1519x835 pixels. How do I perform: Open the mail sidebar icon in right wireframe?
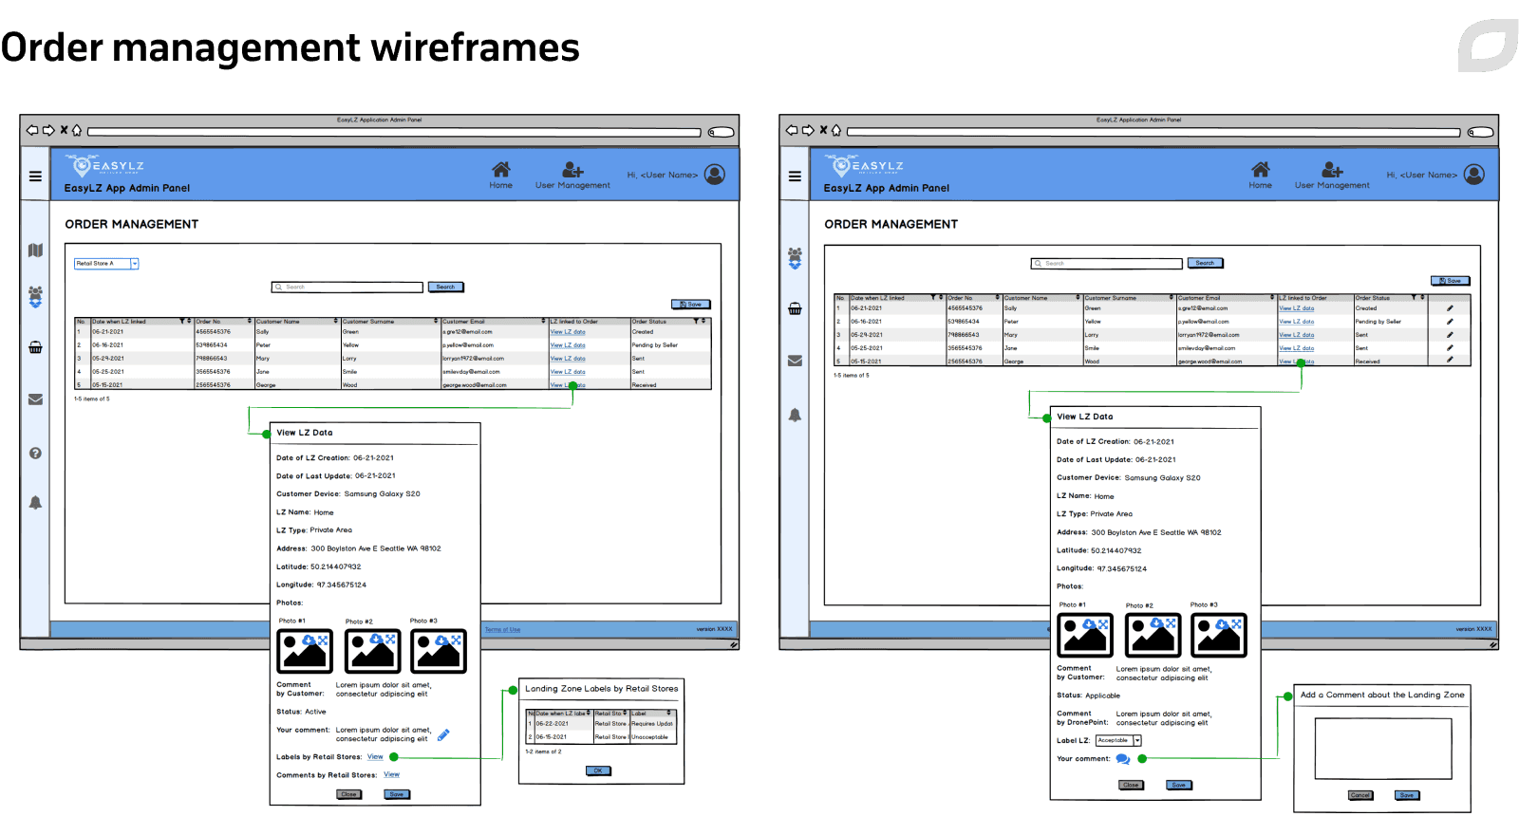click(x=795, y=361)
